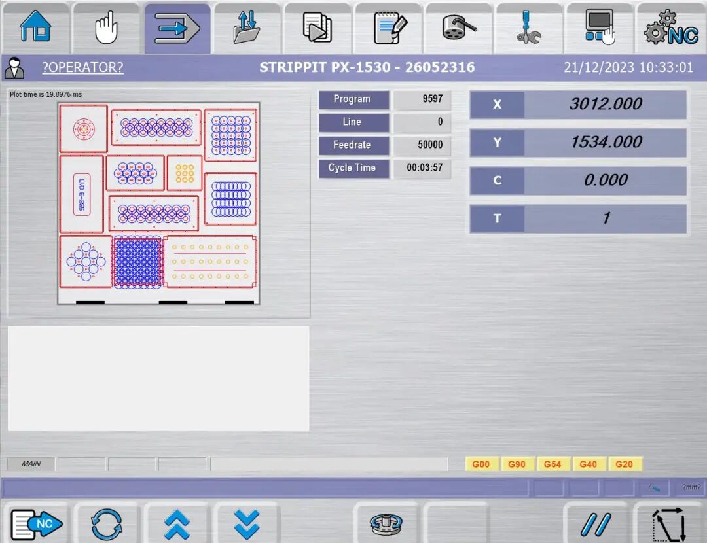Open the maintenance wrench and screwdriver icon

pyautogui.click(x=529, y=28)
